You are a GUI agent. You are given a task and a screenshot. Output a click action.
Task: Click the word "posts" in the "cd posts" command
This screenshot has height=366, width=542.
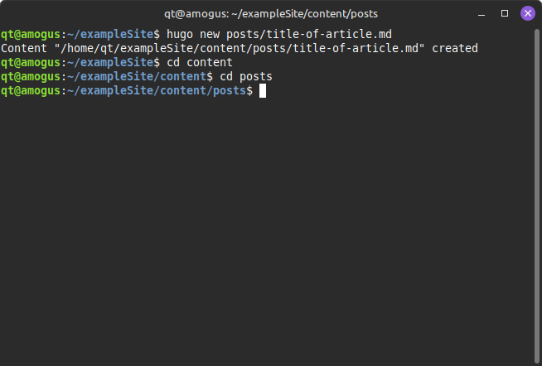[x=256, y=76]
